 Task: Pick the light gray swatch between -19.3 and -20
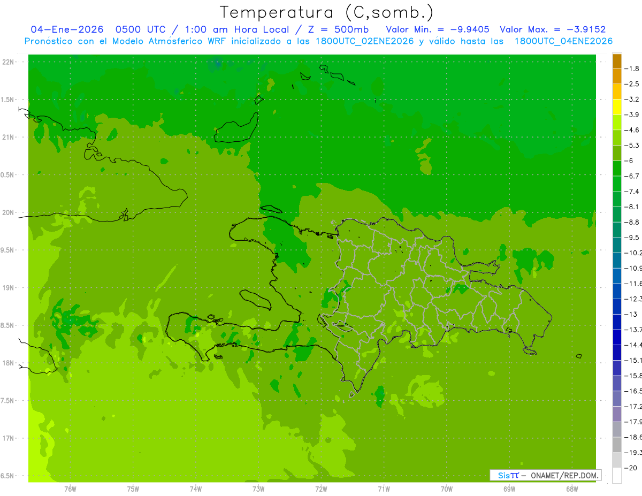click(617, 460)
